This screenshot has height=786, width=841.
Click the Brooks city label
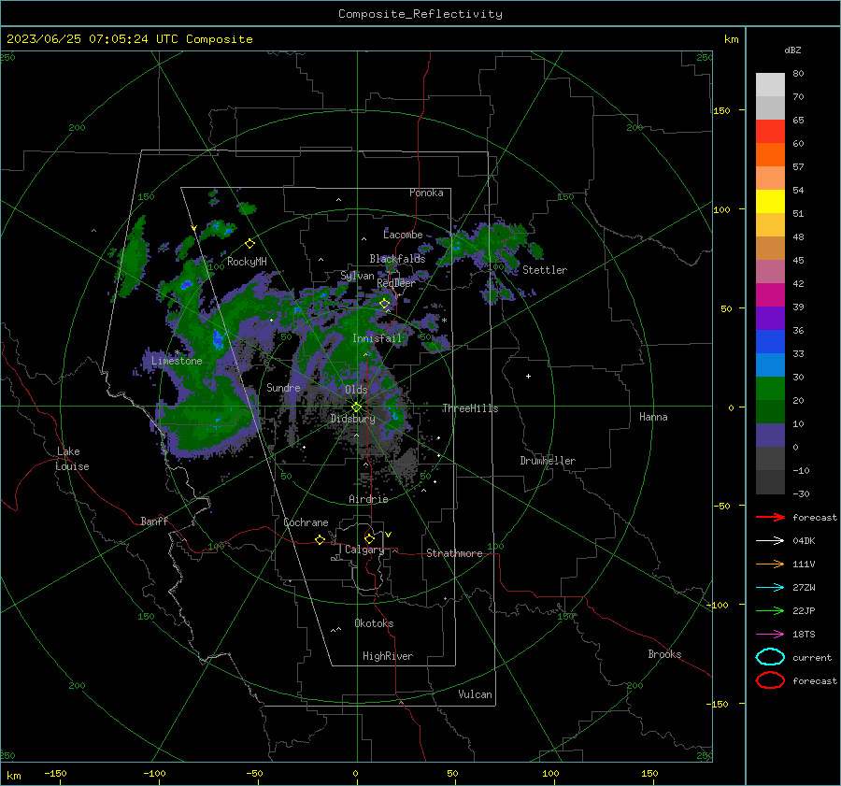pyautogui.click(x=664, y=654)
